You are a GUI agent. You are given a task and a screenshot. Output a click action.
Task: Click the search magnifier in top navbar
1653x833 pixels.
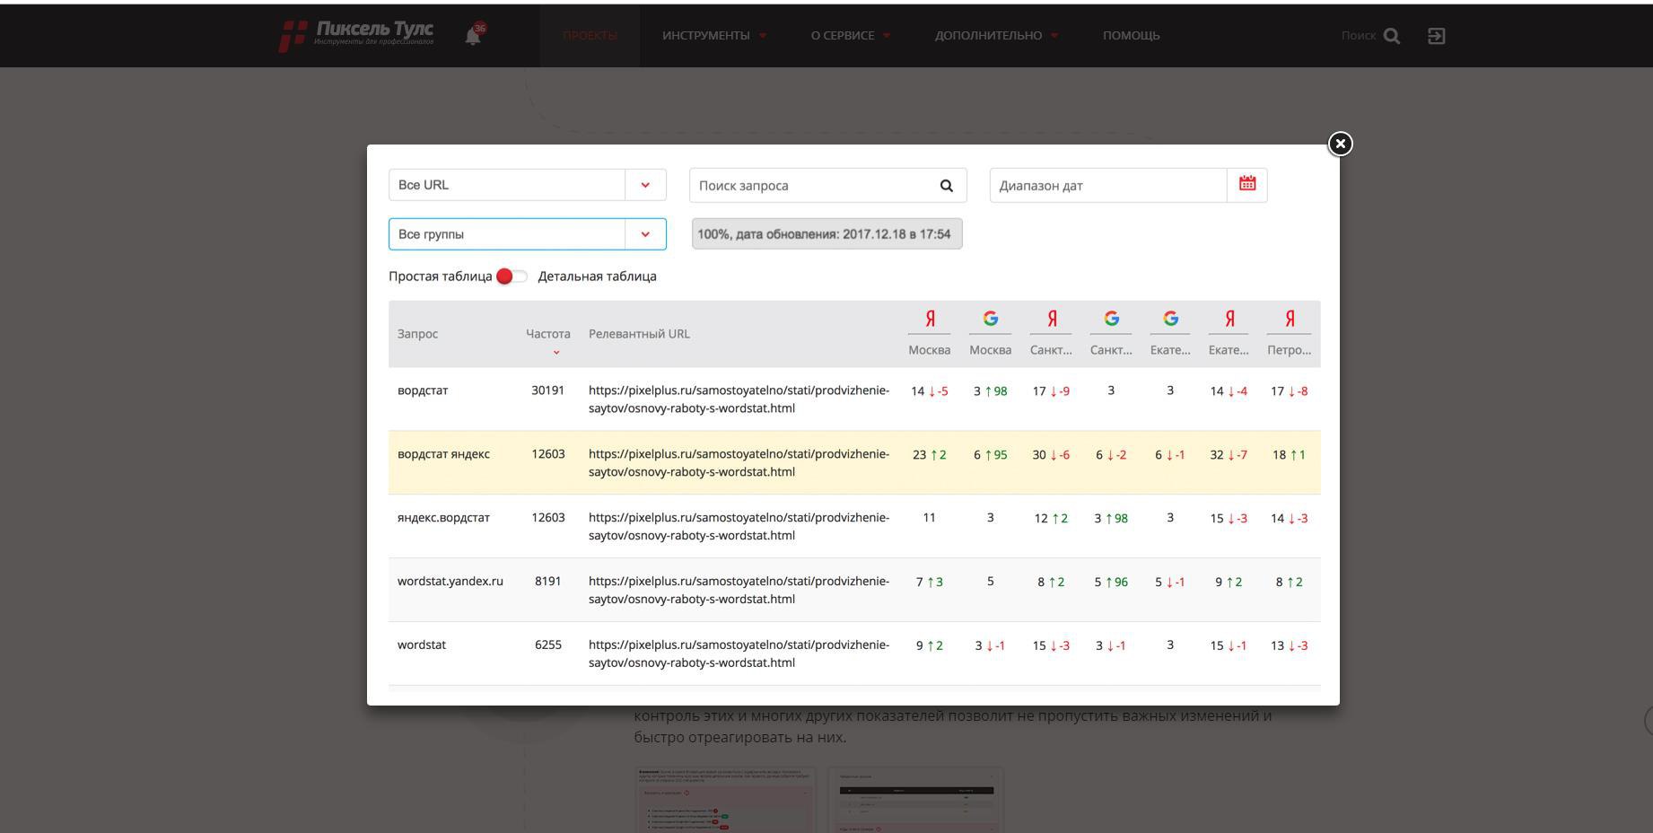click(x=1392, y=36)
